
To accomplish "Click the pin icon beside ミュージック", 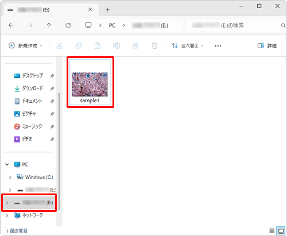I will point(52,126).
